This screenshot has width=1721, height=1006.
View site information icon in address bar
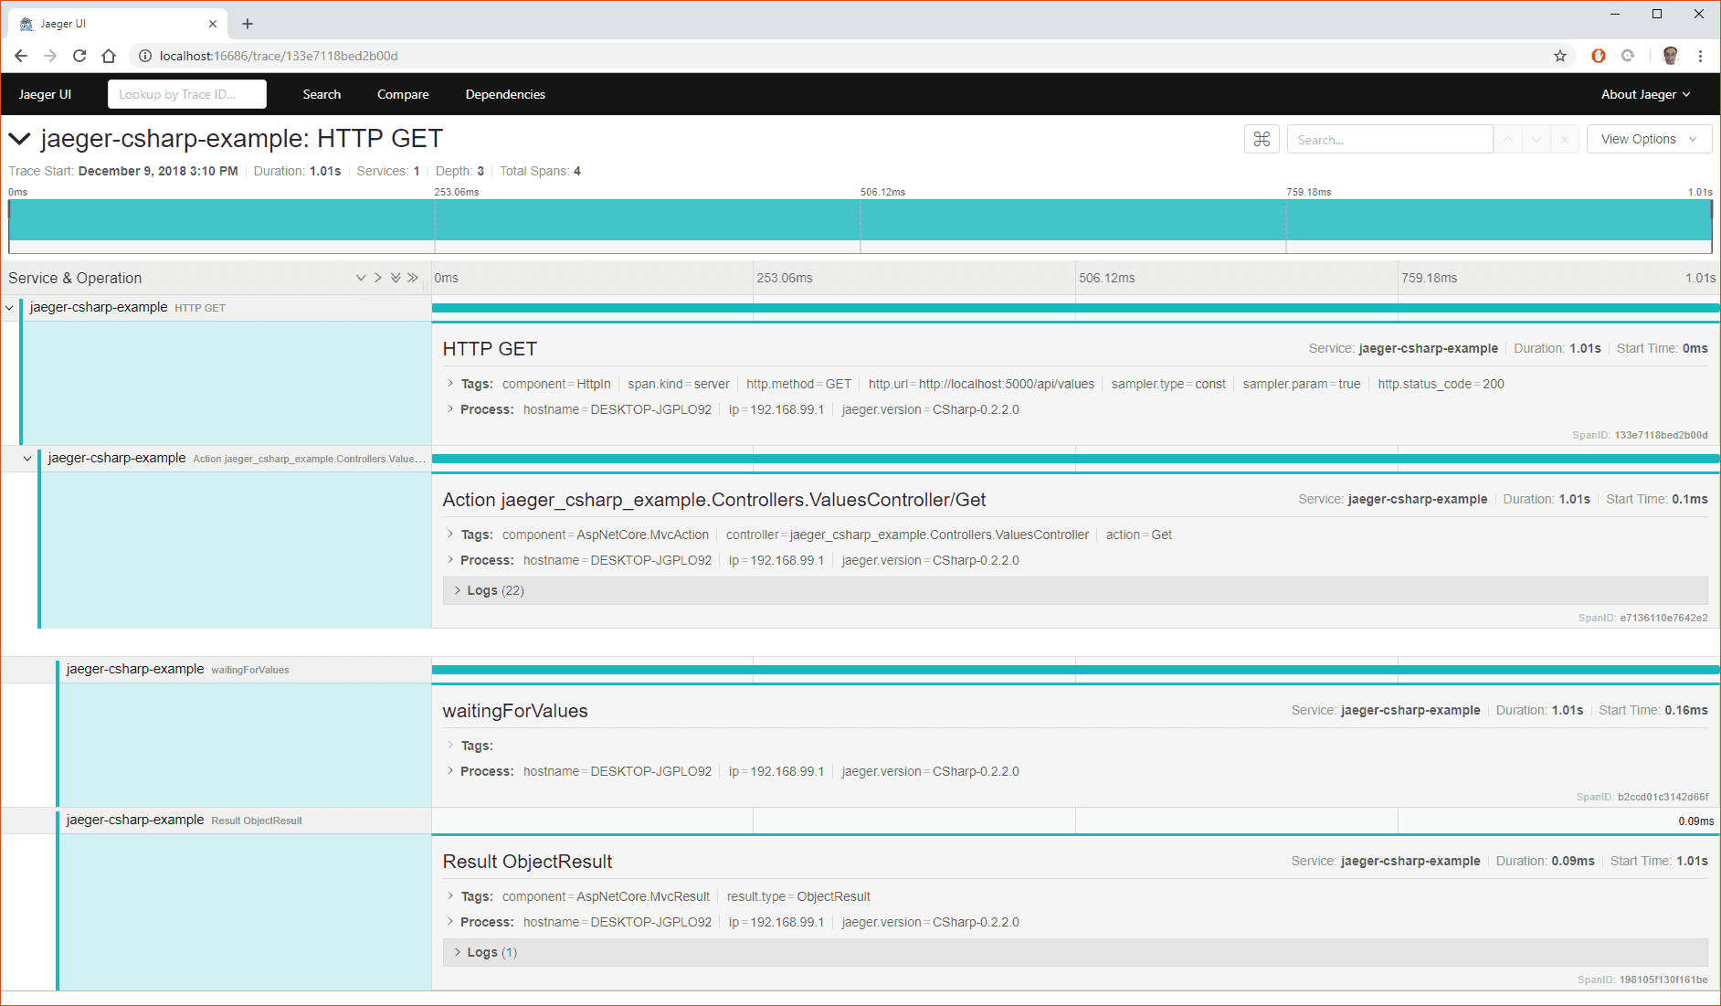coord(144,56)
